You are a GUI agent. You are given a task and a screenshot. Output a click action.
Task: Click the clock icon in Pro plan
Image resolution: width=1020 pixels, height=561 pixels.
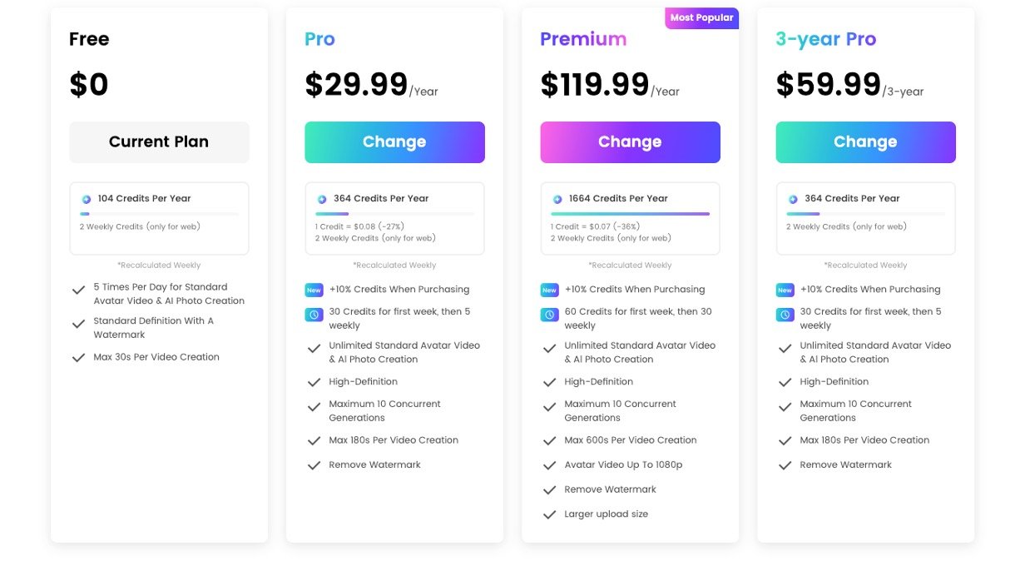coord(314,315)
